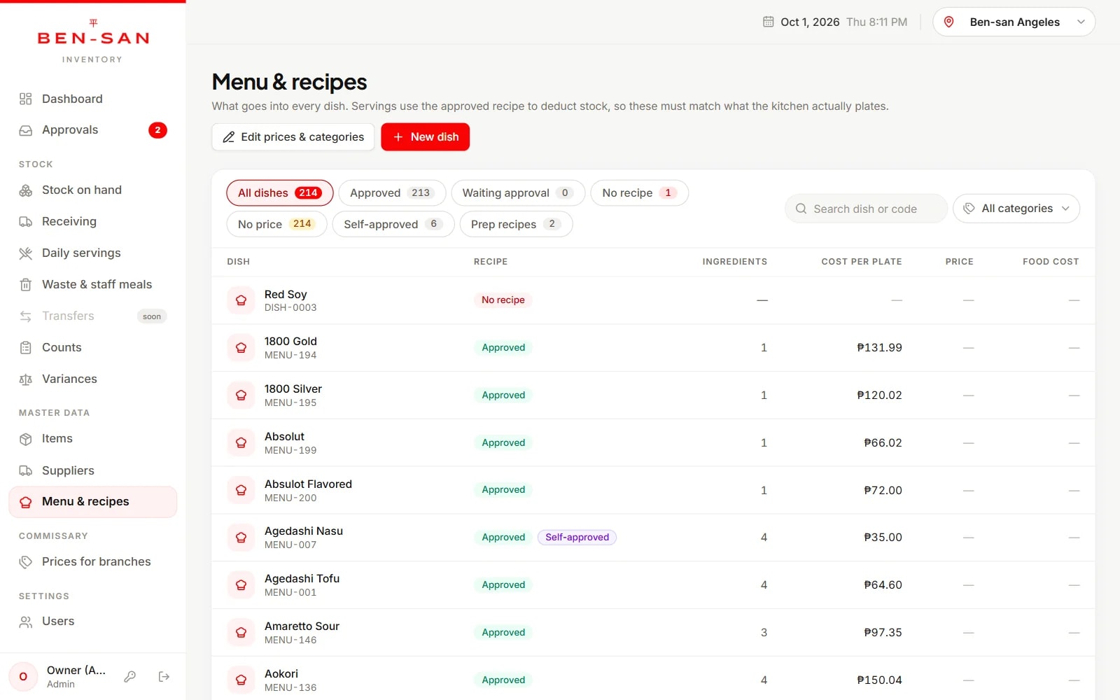
Task: Open Waste & staff meals
Action: point(92,285)
